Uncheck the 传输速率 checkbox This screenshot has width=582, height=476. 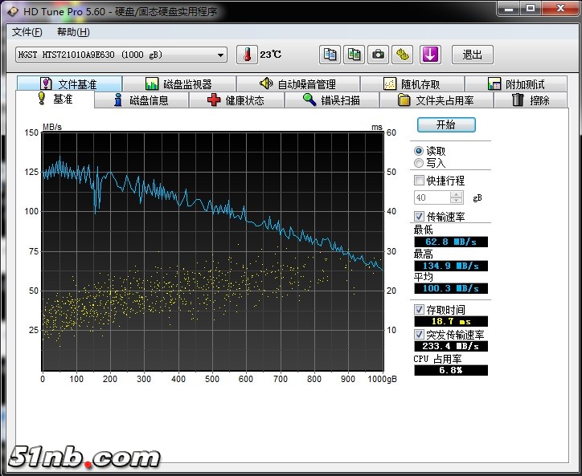419,217
